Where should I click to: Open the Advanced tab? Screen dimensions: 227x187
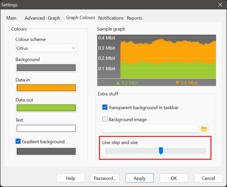pos(35,18)
